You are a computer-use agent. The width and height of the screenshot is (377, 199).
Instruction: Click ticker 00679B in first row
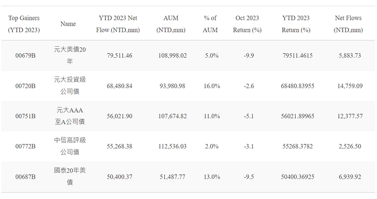tap(25, 56)
